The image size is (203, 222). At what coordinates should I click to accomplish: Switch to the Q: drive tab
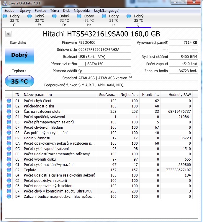click(x=138, y=20)
